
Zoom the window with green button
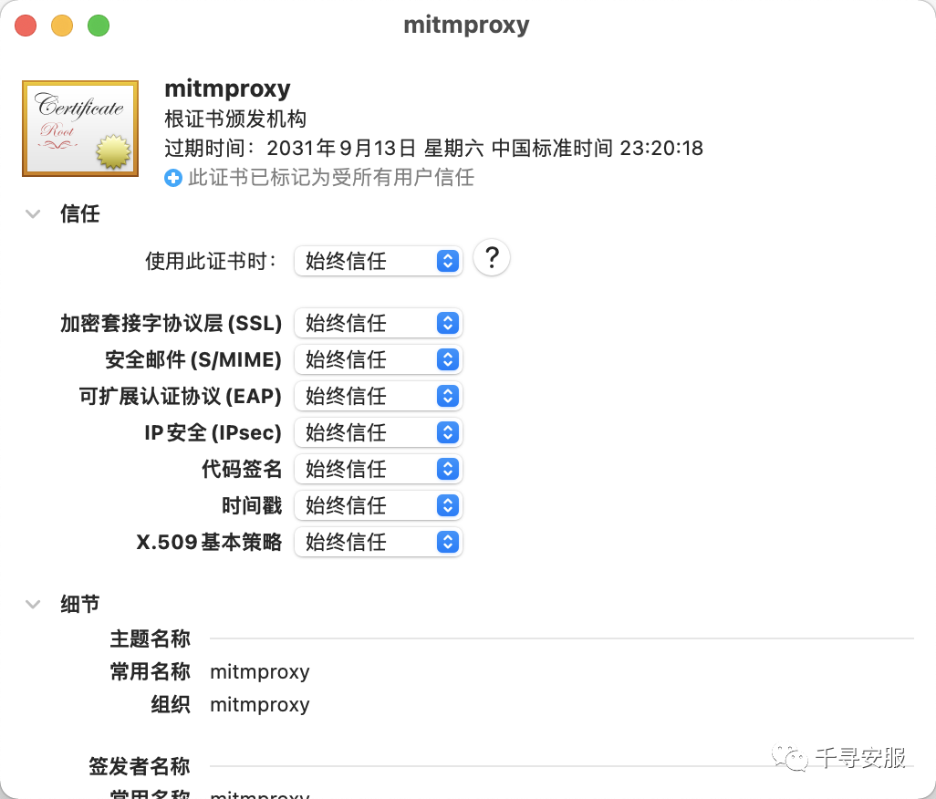(x=99, y=26)
